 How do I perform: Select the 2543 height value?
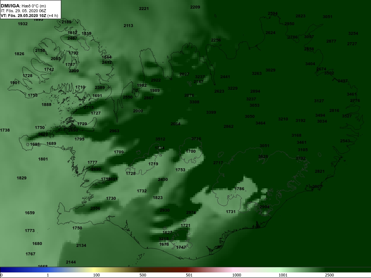tap(345, 141)
